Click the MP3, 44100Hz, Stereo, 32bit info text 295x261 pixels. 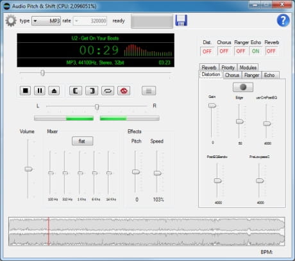[x=95, y=63]
